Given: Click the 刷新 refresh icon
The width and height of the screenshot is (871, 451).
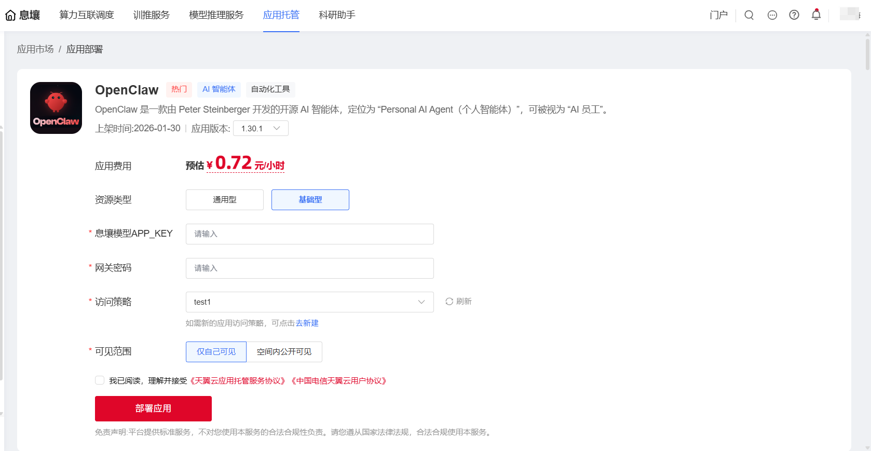Looking at the screenshot, I should point(450,302).
